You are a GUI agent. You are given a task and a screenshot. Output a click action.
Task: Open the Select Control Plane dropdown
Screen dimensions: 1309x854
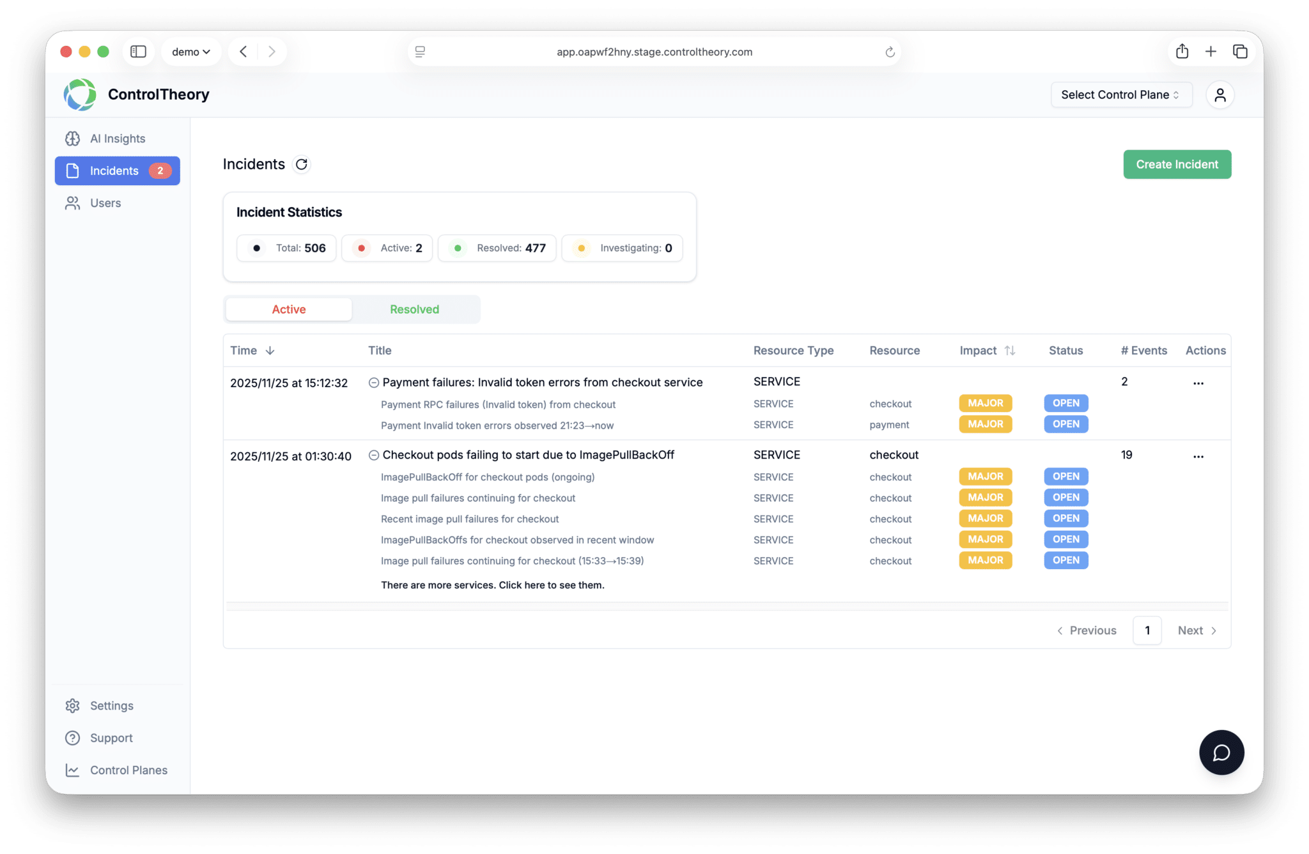click(1120, 95)
